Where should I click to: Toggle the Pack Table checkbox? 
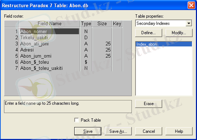pos(76,120)
